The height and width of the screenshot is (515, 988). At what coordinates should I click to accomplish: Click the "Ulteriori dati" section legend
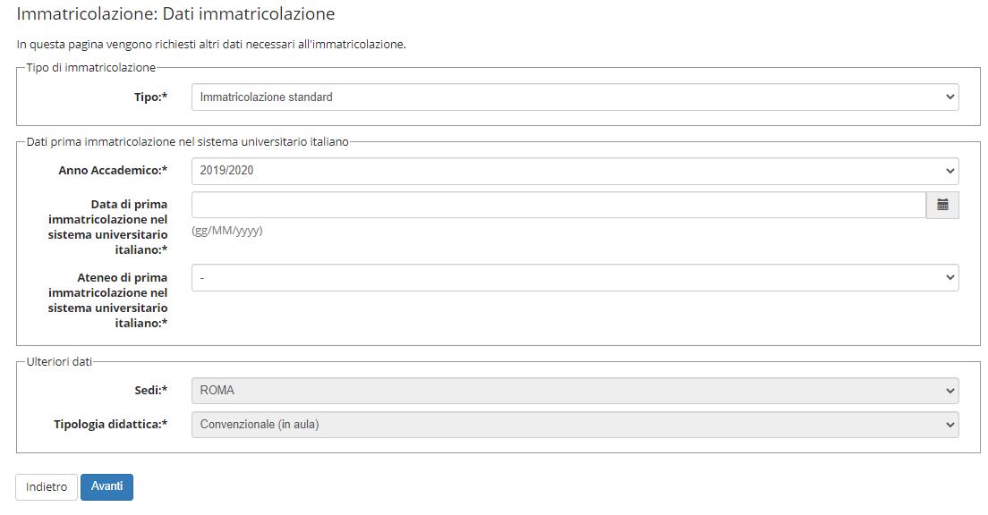tap(59, 361)
